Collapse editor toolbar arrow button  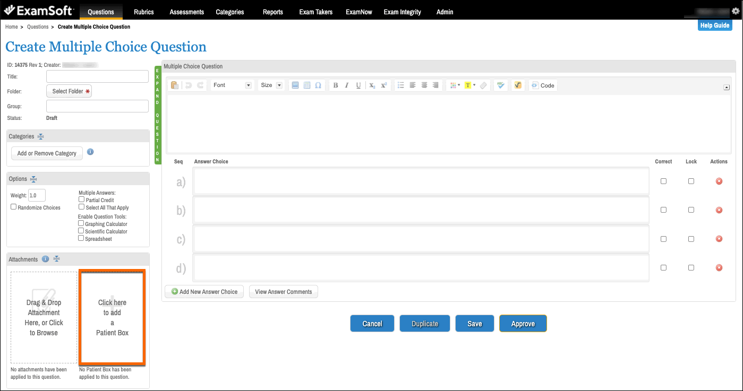pos(727,88)
